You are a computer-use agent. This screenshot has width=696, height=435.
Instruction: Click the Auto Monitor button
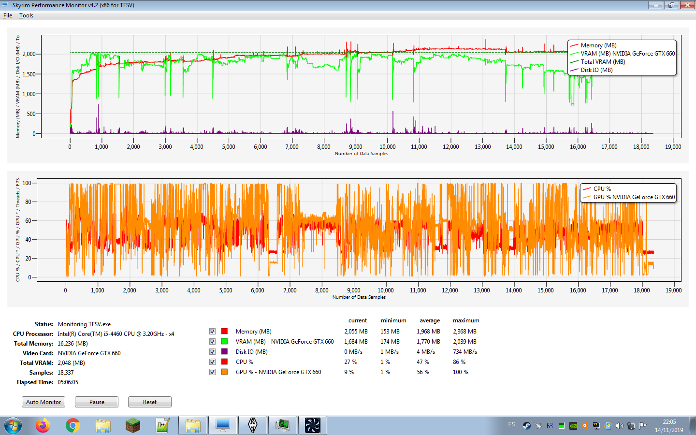(x=43, y=402)
